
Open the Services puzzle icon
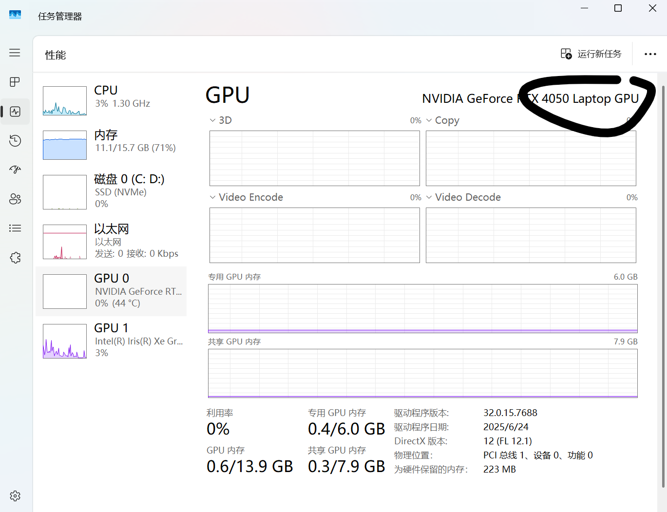(x=15, y=257)
